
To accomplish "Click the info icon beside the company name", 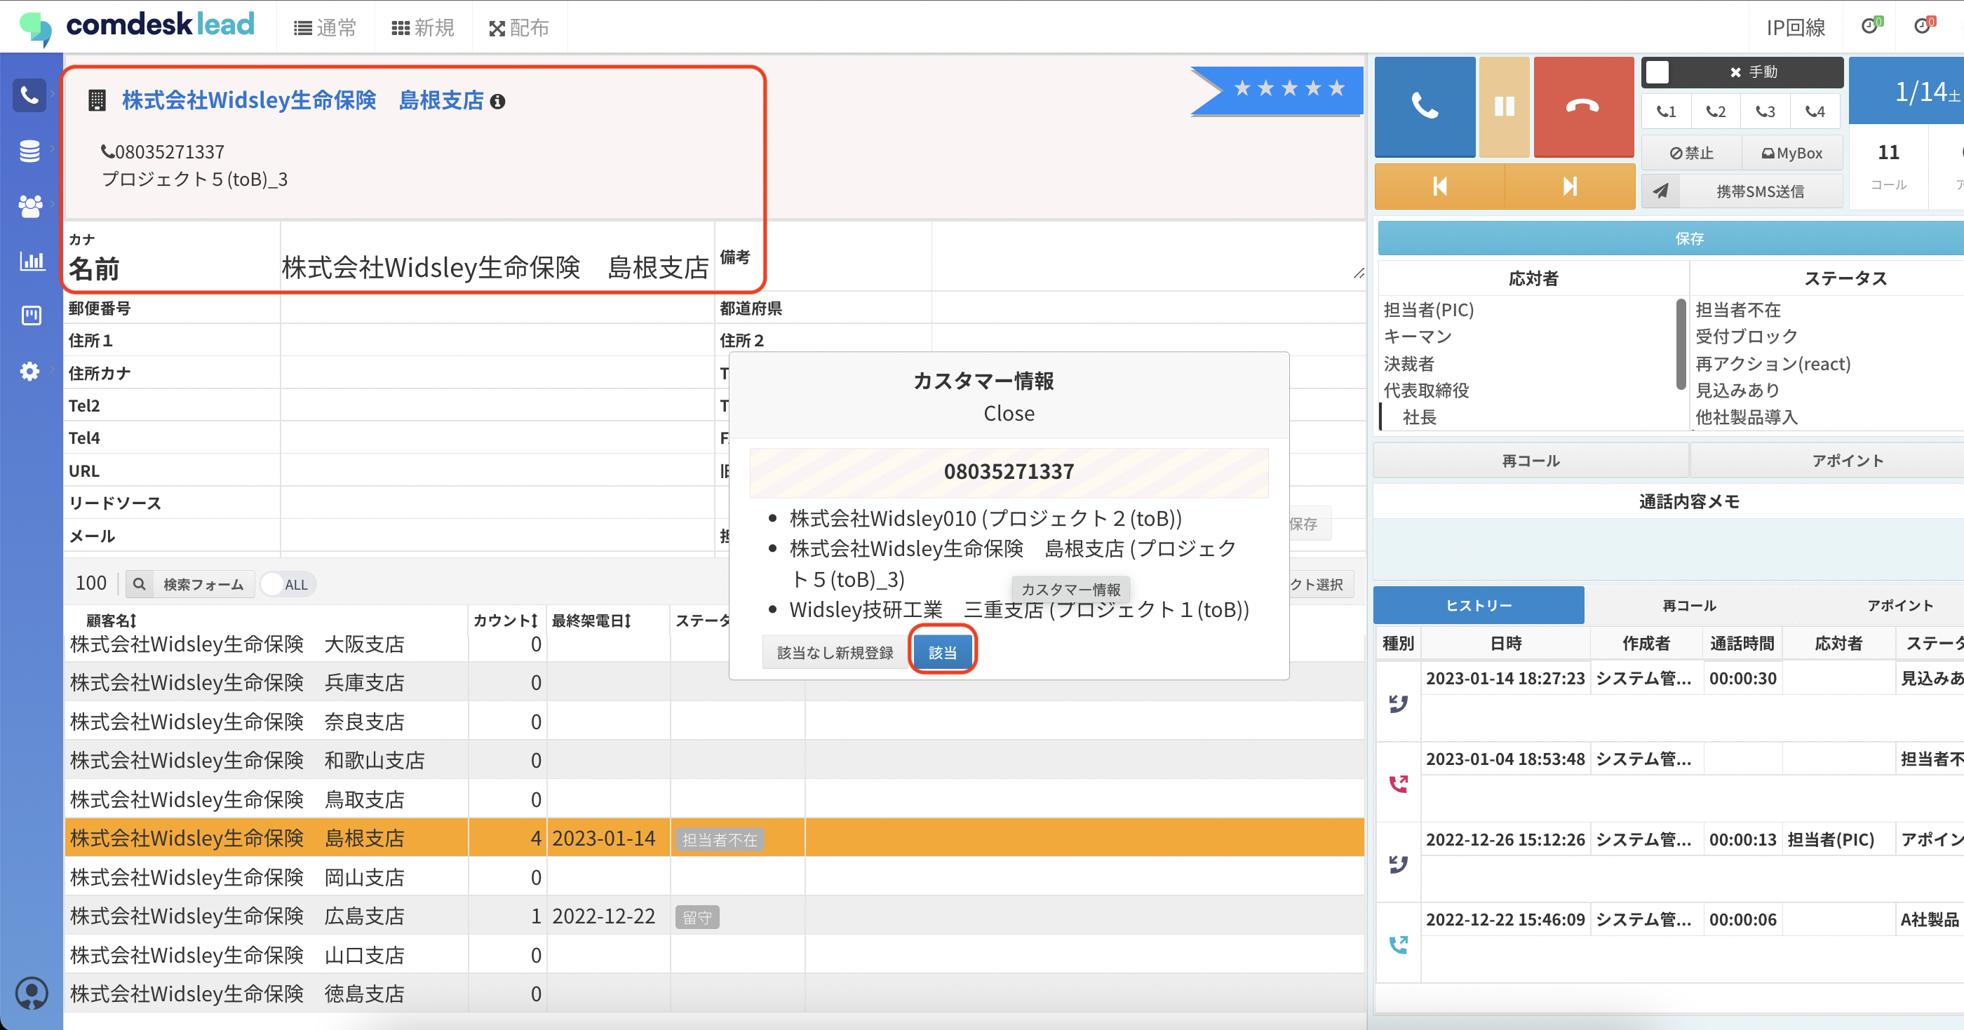I will tap(498, 102).
